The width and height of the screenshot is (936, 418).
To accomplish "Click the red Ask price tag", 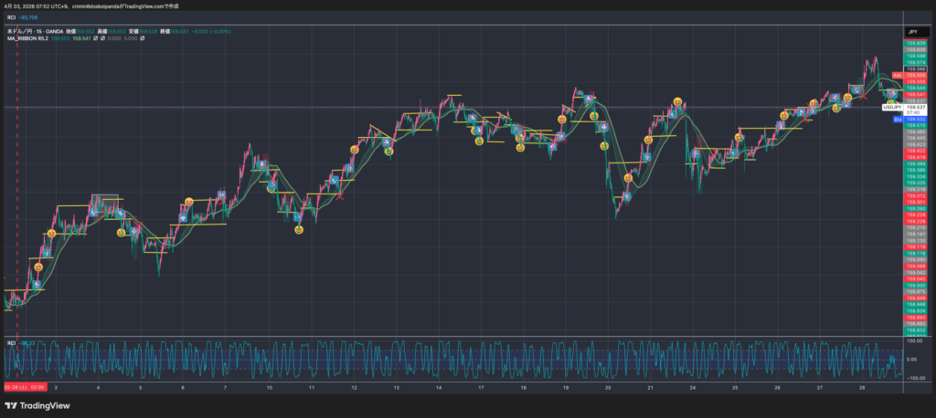I will point(897,75).
